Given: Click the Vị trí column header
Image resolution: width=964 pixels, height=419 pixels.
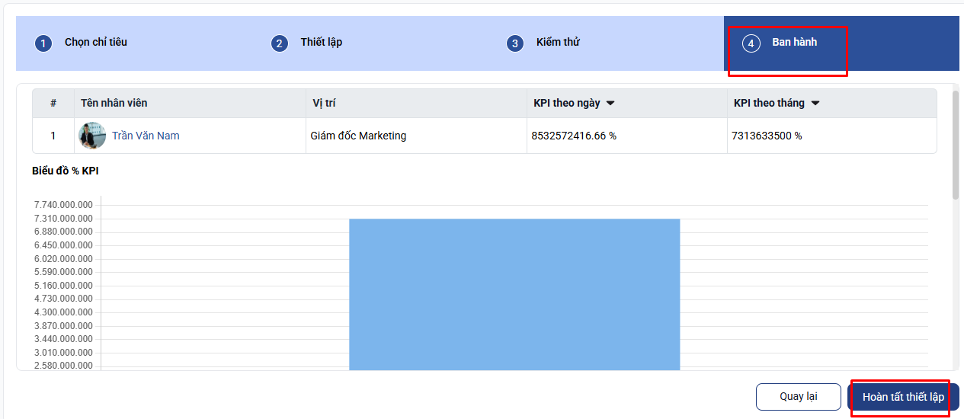Looking at the screenshot, I should (x=324, y=104).
